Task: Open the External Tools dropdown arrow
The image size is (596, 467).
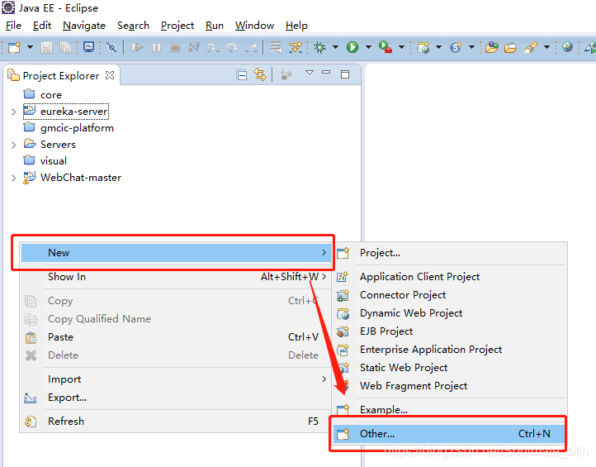Action: point(401,47)
